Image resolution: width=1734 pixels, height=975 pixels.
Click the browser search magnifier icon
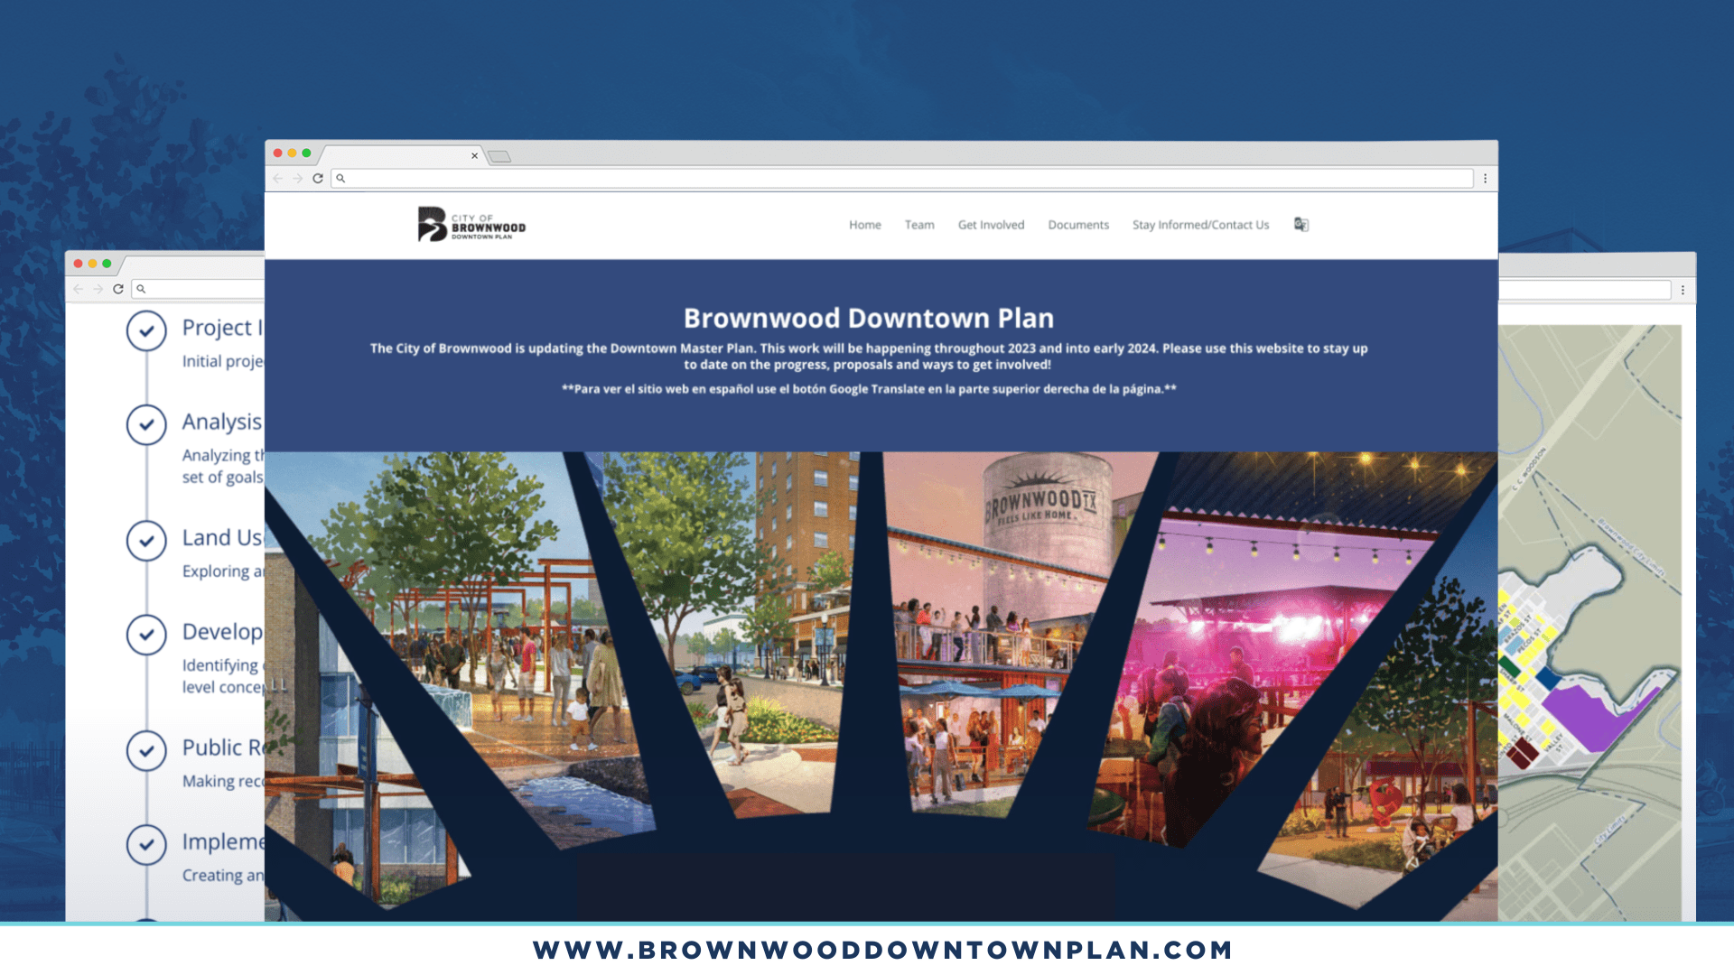(341, 179)
